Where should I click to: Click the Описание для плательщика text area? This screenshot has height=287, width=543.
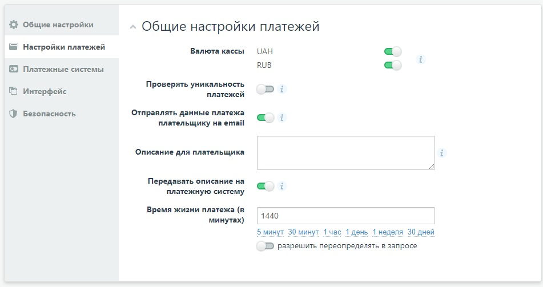345,153
